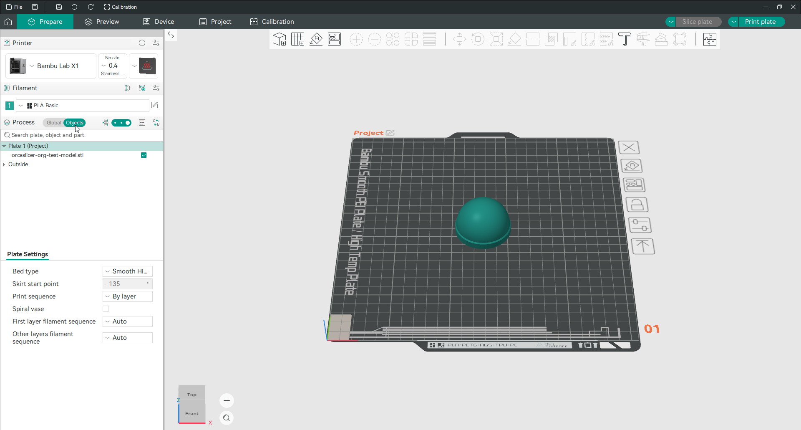Toggle the advanced mode switch in Process
Viewport: 801px width, 430px height.
(121, 123)
